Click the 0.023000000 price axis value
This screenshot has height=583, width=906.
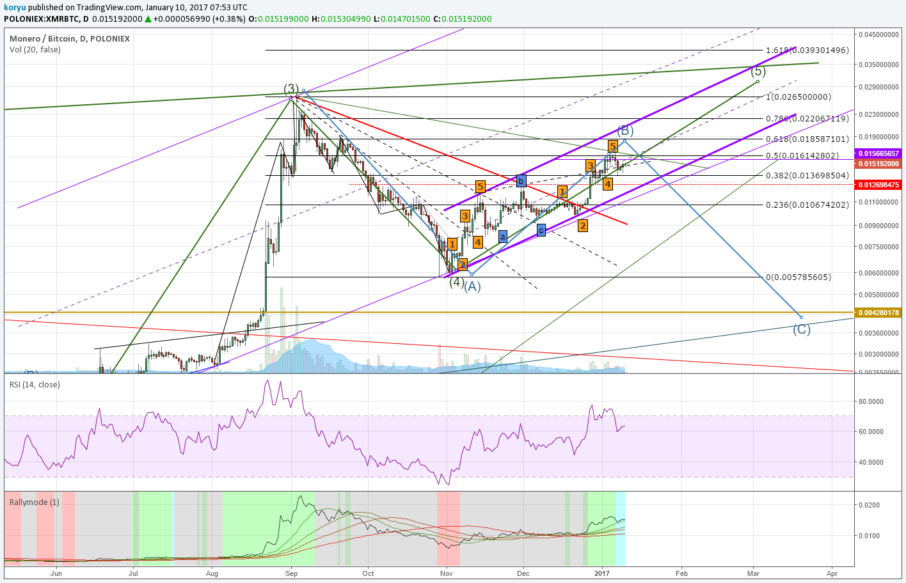[879, 114]
